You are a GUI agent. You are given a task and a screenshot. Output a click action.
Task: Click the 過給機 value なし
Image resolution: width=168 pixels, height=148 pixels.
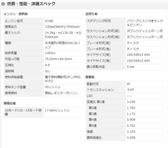48,71
